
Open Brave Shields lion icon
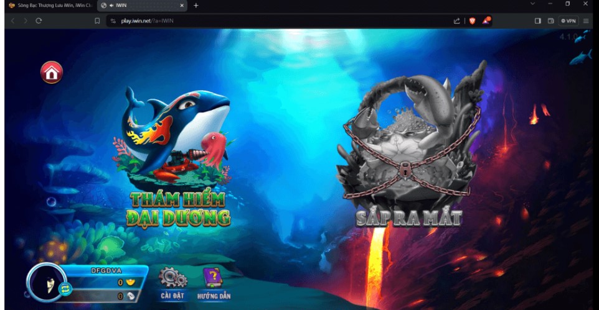click(x=471, y=21)
